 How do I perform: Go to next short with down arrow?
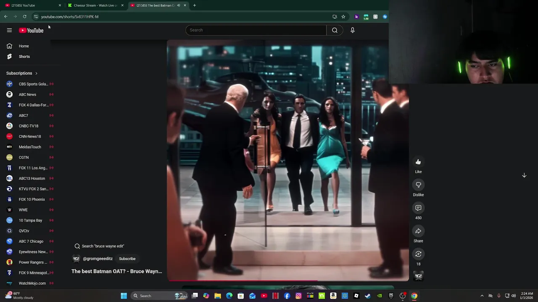524,175
